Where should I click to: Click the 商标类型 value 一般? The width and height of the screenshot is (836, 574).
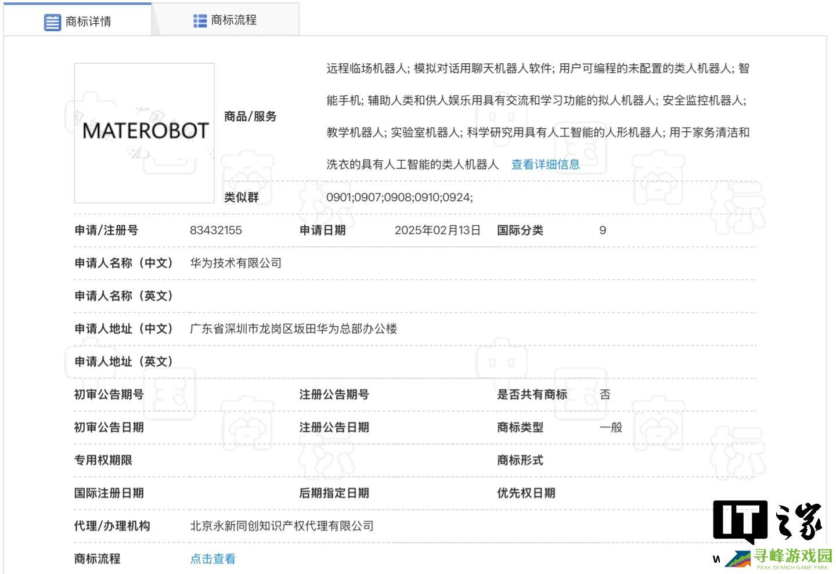click(611, 427)
